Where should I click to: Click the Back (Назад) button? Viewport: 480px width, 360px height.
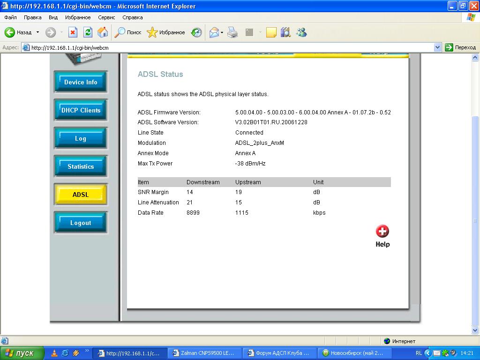coord(19,32)
